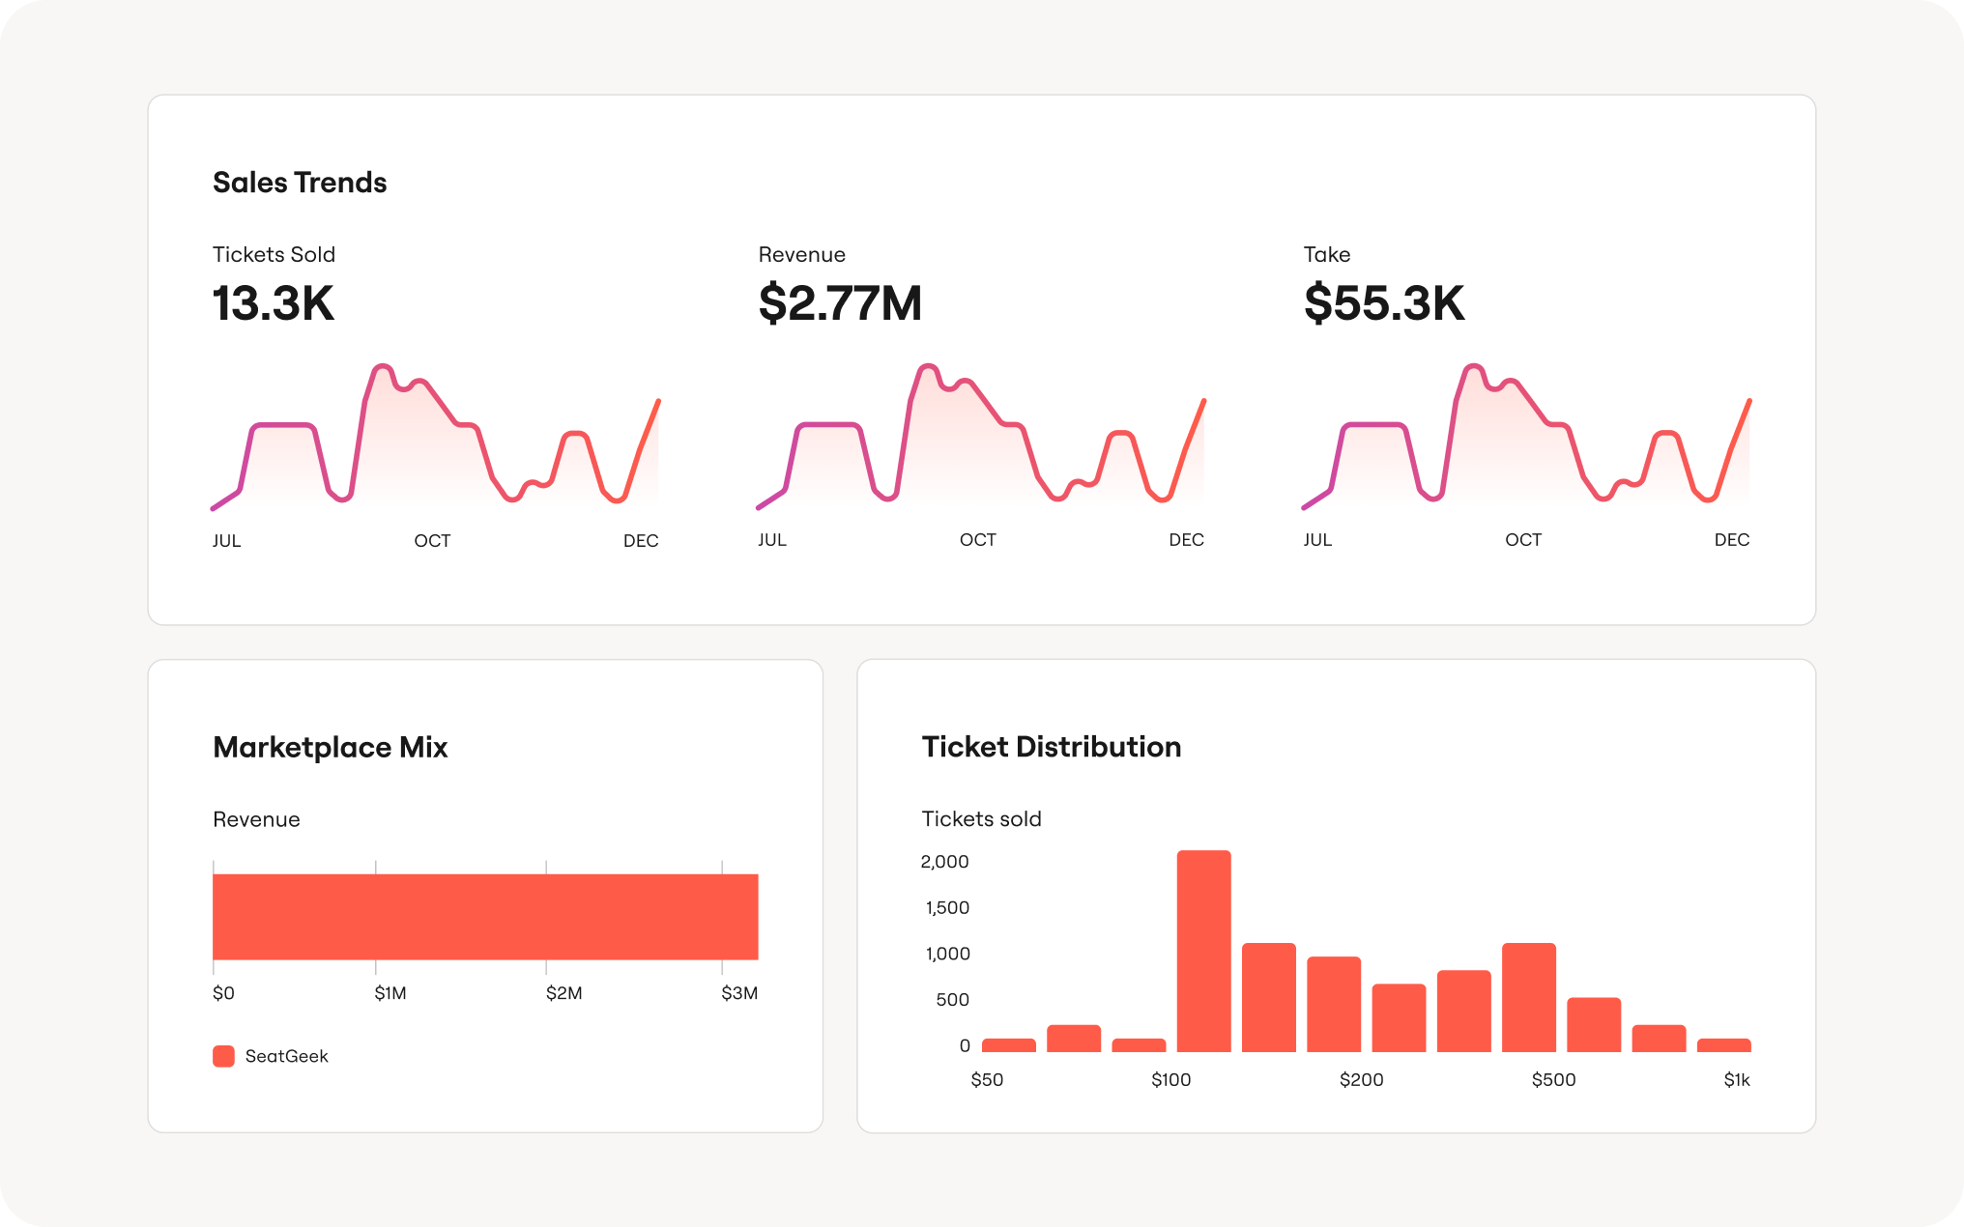Click the Ticket Distribution heading
This screenshot has height=1227, width=1964.
(1052, 747)
